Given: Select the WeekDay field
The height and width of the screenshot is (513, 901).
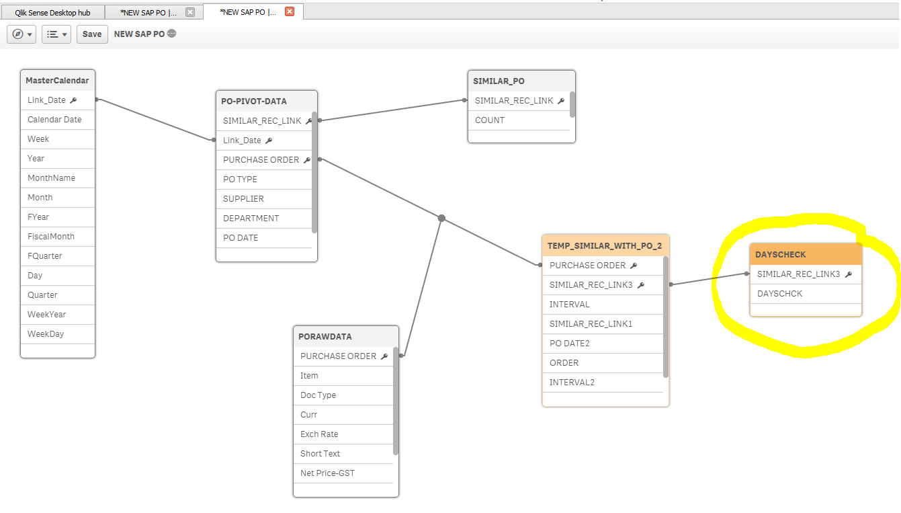Looking at the screenshot, I should pos(58,334).
